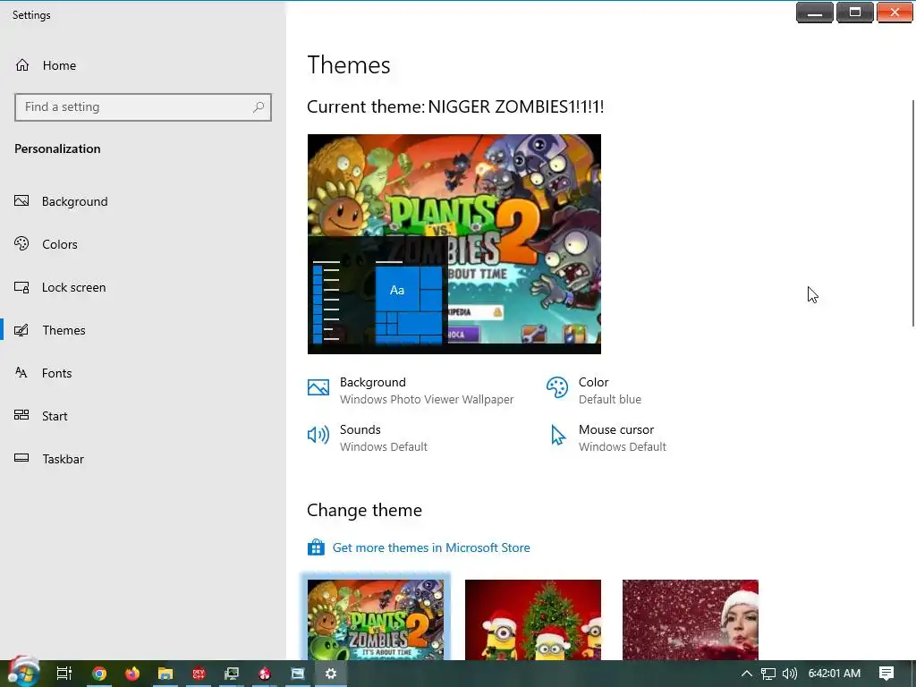The width and height of the screenshot is (916, 687).
Task: Click the network tray icon
Action: [768, 674]
